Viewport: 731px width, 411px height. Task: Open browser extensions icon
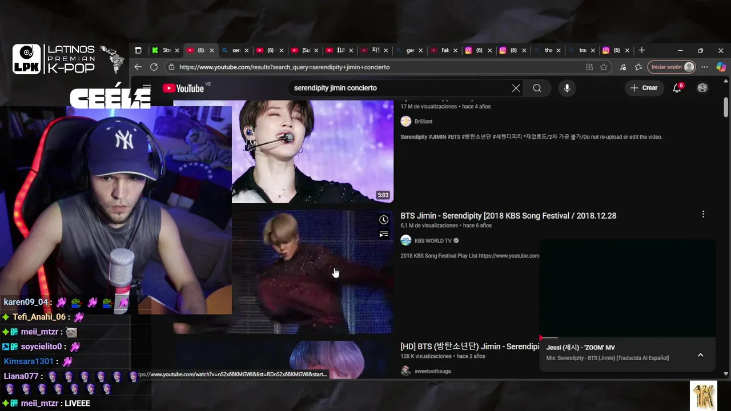[623, 67]
